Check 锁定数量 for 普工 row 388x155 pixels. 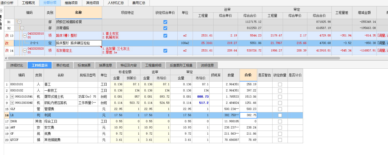tap(280, 84)
